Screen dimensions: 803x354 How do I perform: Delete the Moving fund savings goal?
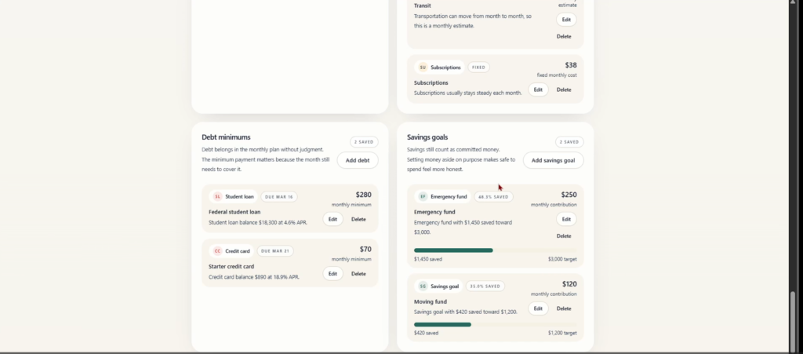click(x=564, y=308)
